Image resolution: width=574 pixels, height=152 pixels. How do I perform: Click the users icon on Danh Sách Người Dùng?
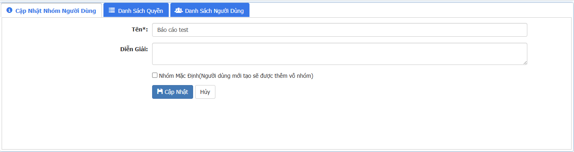[x=178, y=10]
